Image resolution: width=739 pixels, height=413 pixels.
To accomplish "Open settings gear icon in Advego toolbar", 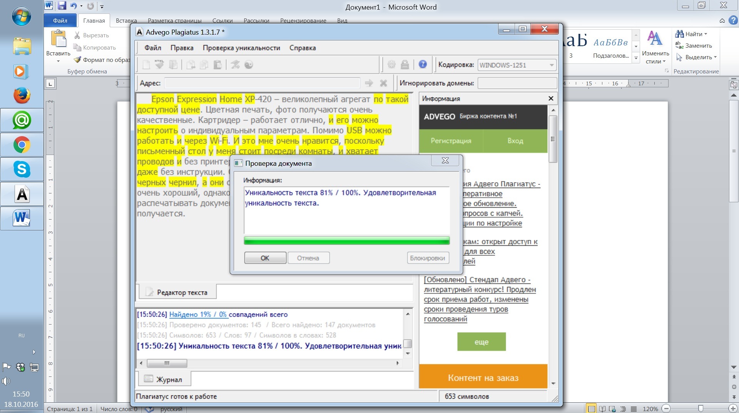I will [391, 64].
